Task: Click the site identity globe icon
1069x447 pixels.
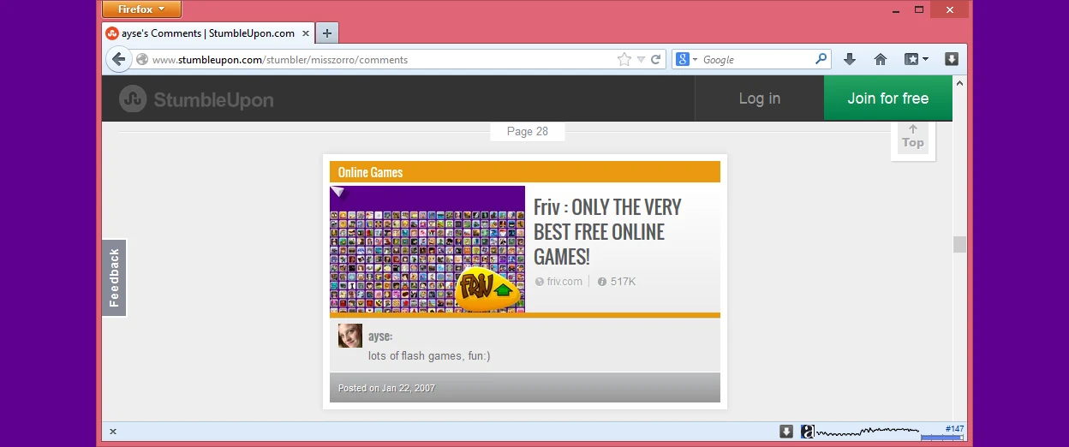Action: coord(142,60)
